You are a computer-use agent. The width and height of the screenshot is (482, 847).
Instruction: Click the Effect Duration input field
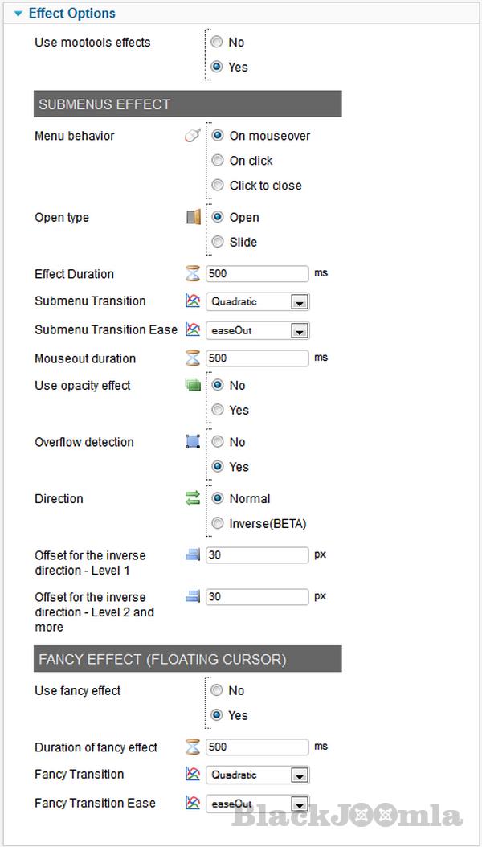pos(257,274)
